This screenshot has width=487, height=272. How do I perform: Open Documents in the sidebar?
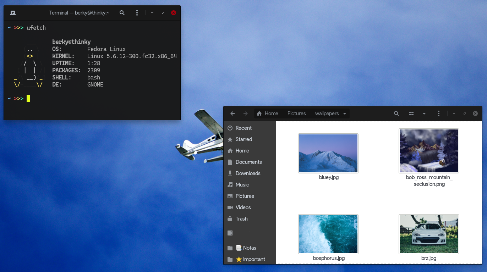click(x=250, y=162)
